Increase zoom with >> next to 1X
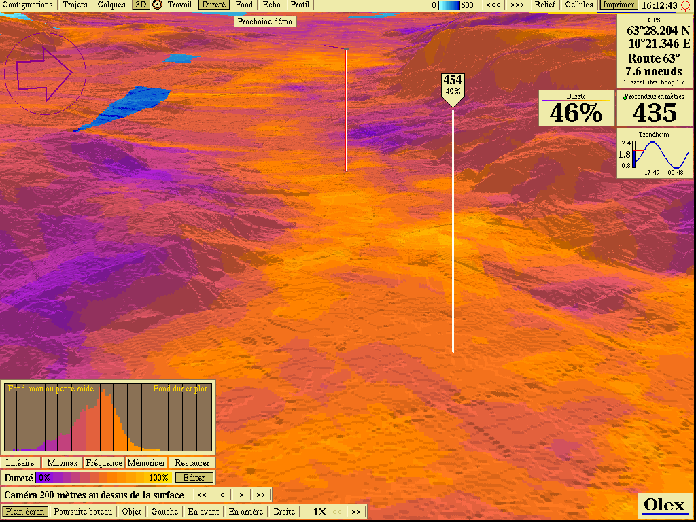 (x=356, y=512)
